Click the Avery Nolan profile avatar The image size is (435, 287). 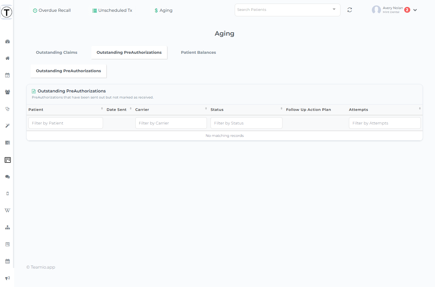tap(376, 10)
